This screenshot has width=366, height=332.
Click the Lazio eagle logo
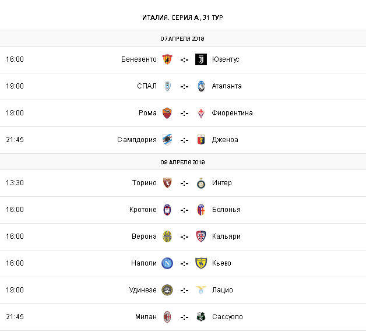201,290
